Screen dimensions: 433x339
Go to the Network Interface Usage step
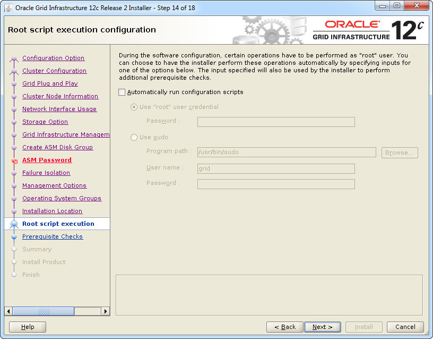tap(59, 109)
